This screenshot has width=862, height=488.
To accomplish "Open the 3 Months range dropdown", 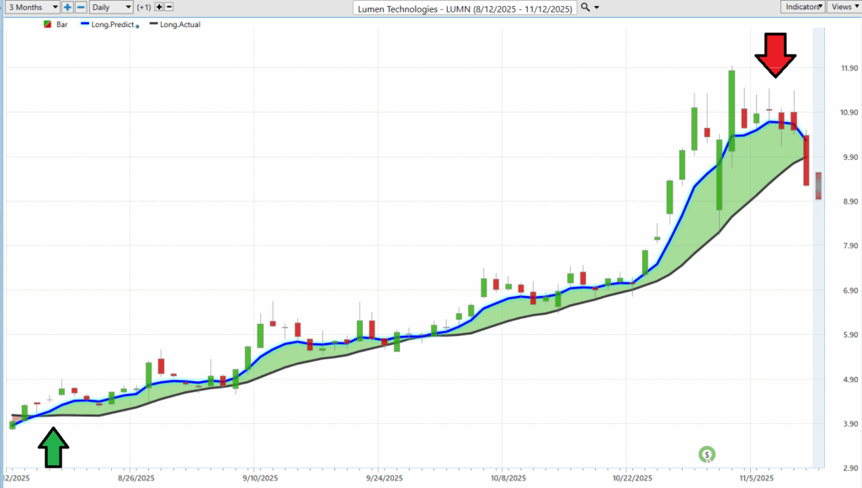I will click(x=30, y=7).
